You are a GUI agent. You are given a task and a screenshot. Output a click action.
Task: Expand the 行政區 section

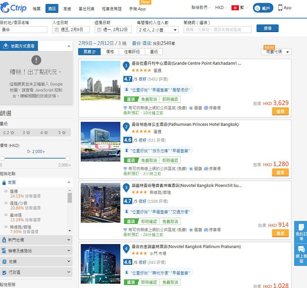click(x=36, y=272)
